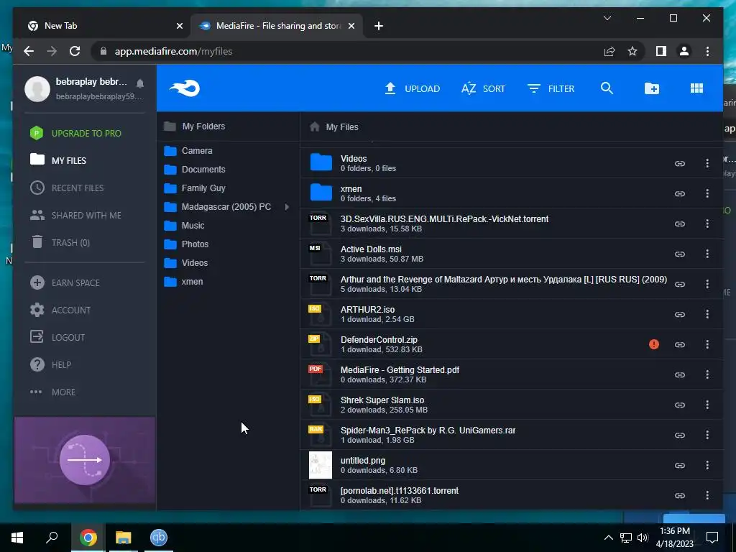Click the MediaFire flame logo
Image resolution: width=736 pixels, height=552 pixels.
(185, 88)
